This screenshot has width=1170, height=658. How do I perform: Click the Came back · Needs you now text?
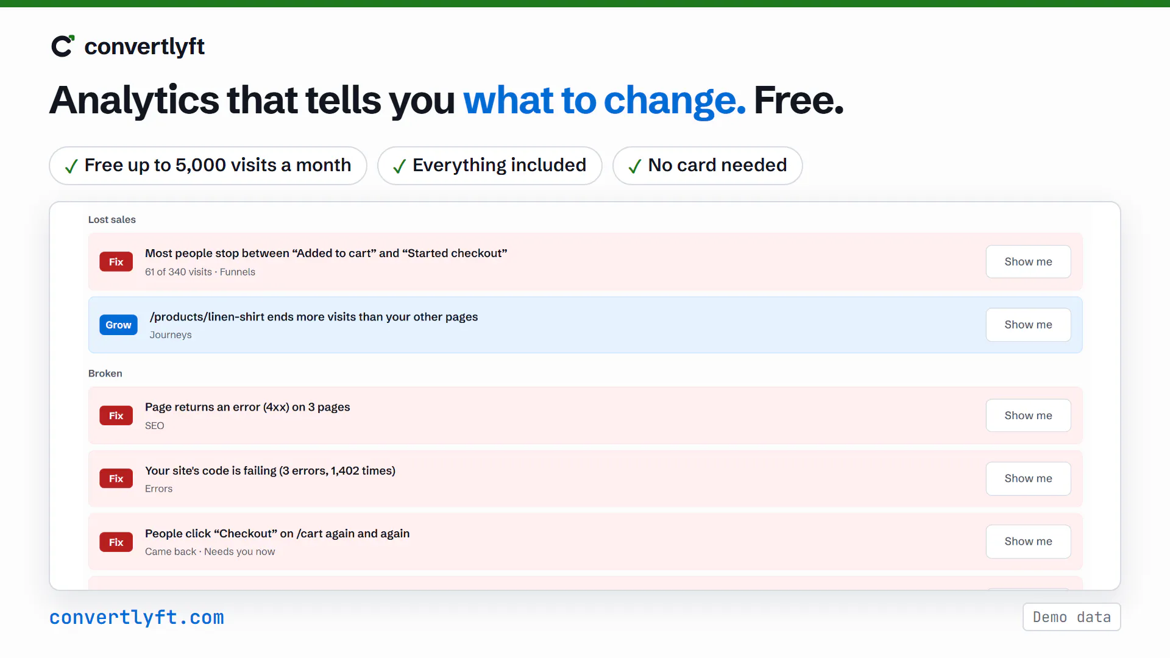pyautogui.click(x=210, y=552)
